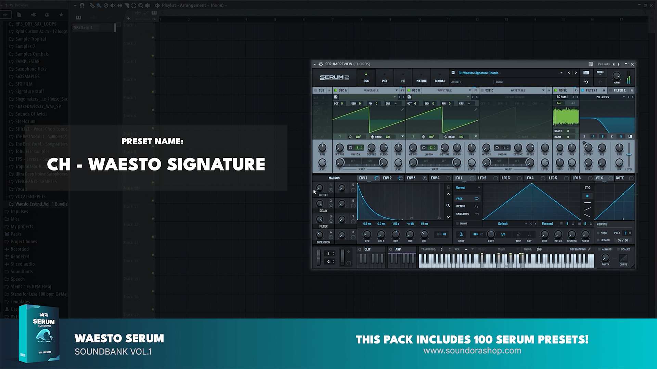Click the MENU button in Serum

(600, 72)
